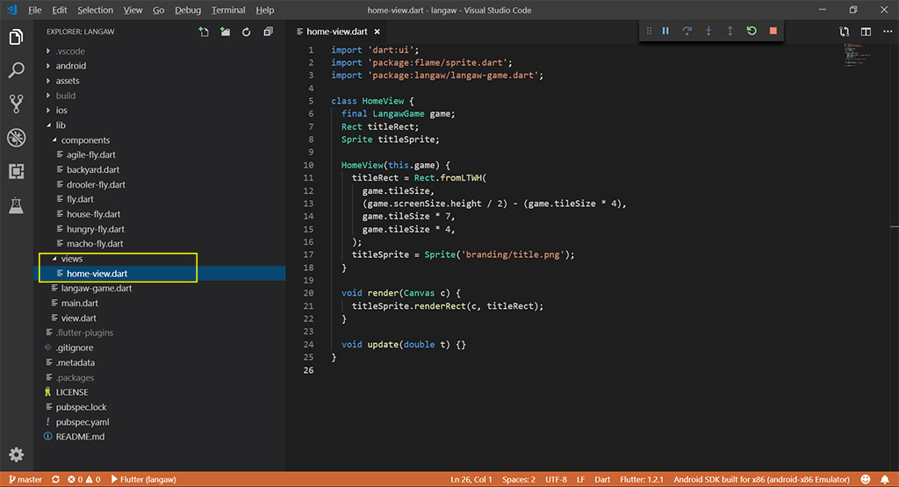Open the Extensions view
This screenshot has height=487, width=899.
[x=16, y=171]
